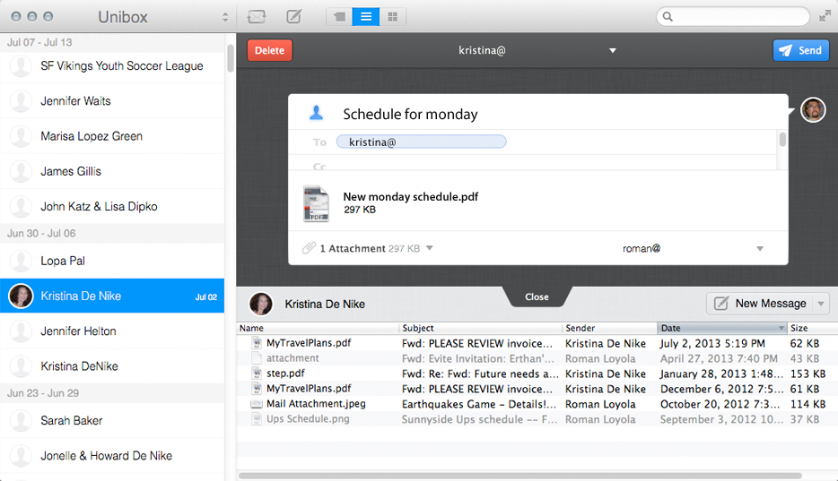Click the get mail envelope icon
The image size is (838, 481).
coord(257,16)
